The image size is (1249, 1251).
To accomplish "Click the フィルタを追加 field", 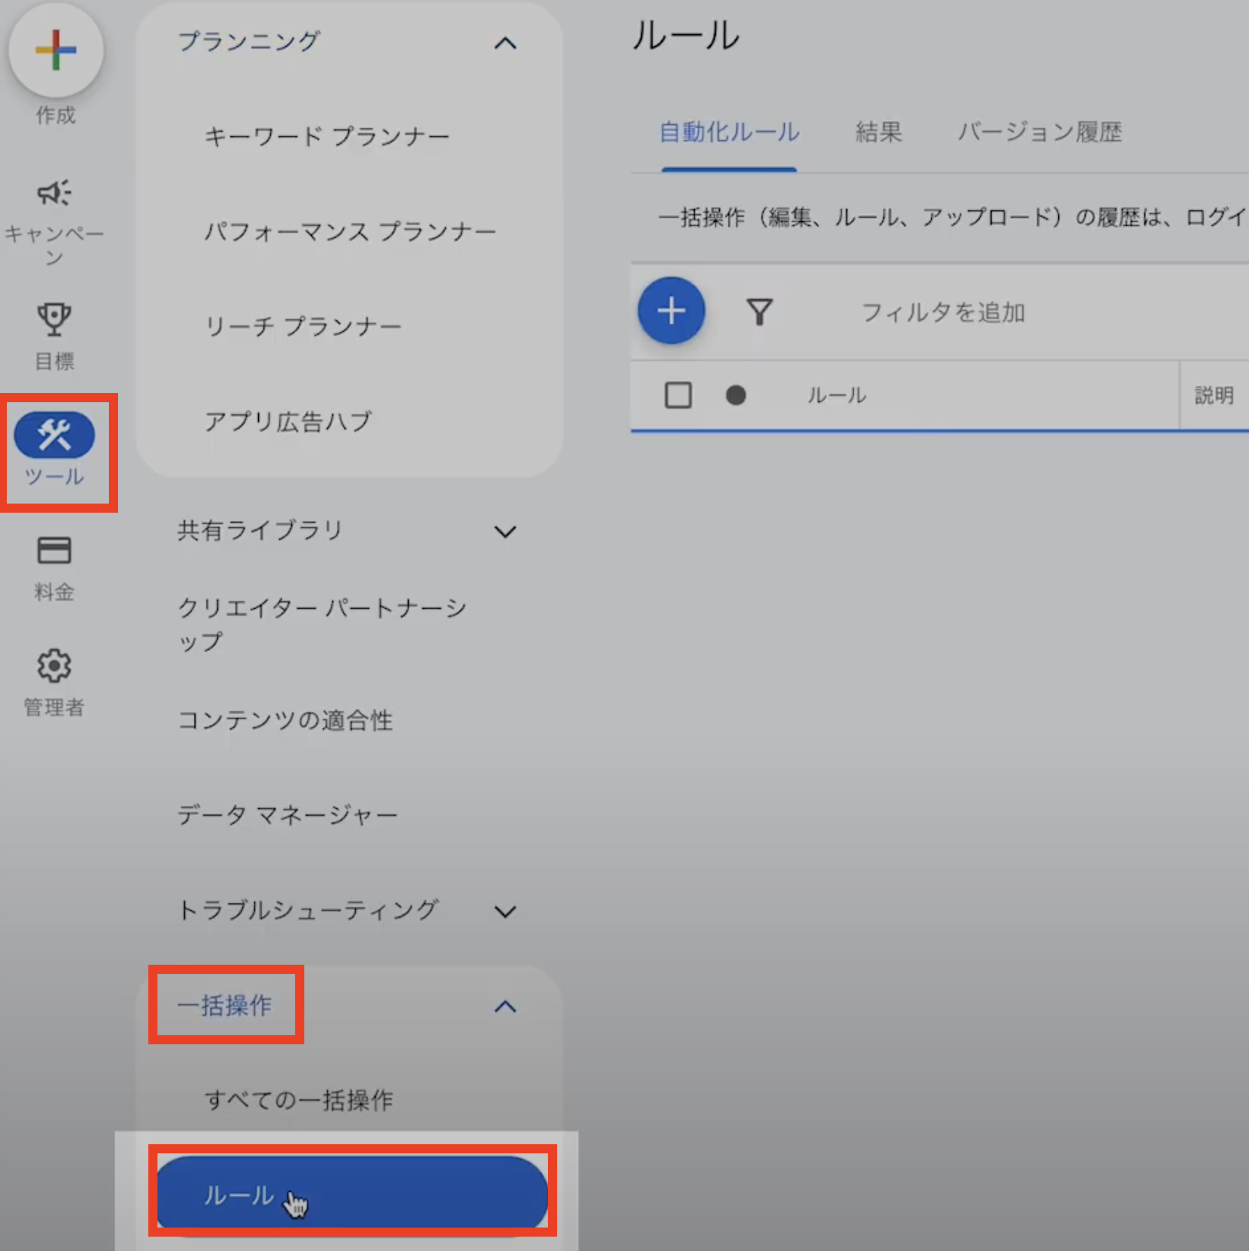I will tap(943, 313).
